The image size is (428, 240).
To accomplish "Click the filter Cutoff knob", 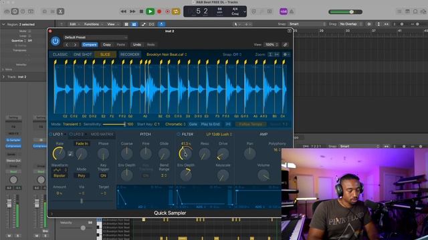I will tap(186, 153).
